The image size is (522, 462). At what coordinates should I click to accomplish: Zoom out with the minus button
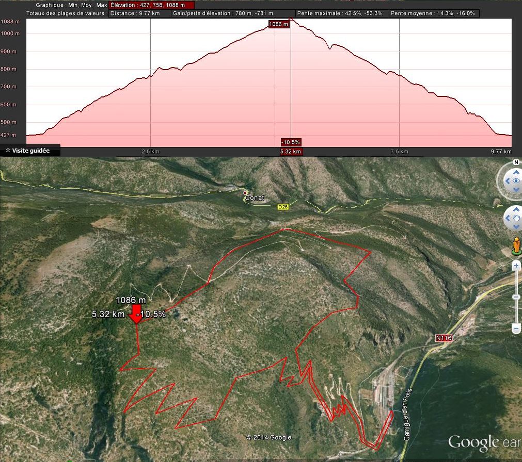coord(516,328)
